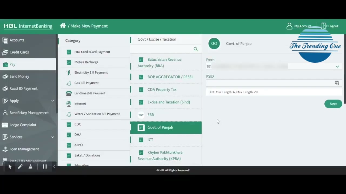Select Baluchistan Revenue Authority (BRA)
The height and width of the screenshot is (194, 346).
[166, 63]
